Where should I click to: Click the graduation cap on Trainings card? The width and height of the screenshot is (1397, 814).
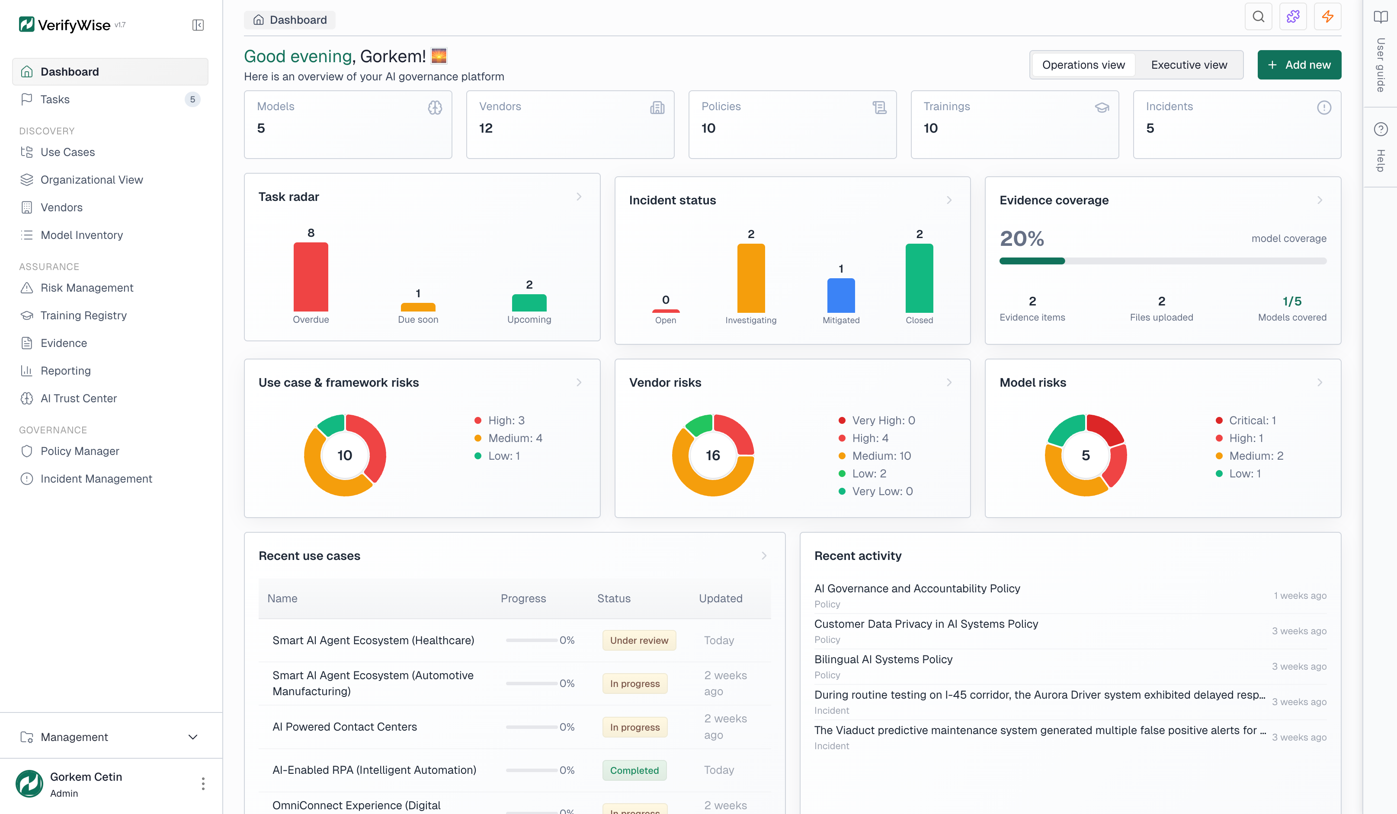[1102, 108]
